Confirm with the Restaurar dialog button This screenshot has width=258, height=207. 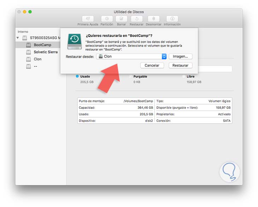point(181,65)
